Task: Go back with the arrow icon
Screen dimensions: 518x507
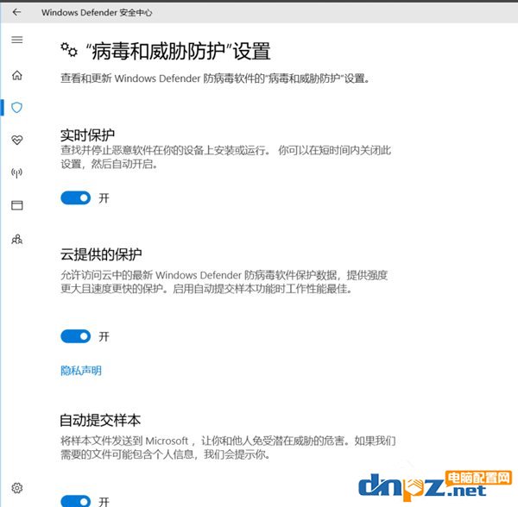Action: (16, 12)
